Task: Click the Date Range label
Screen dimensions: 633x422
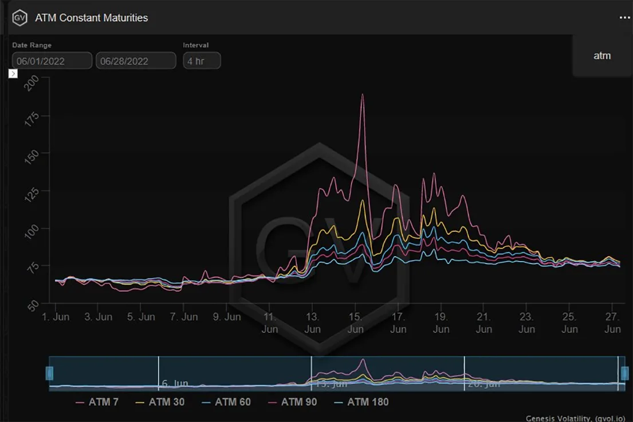Action: [32, 45]
